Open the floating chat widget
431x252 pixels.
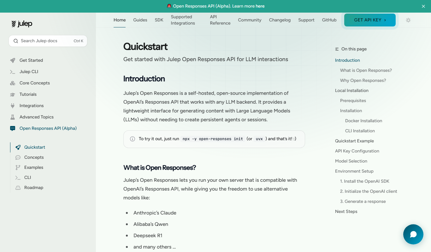click(413, 234)
